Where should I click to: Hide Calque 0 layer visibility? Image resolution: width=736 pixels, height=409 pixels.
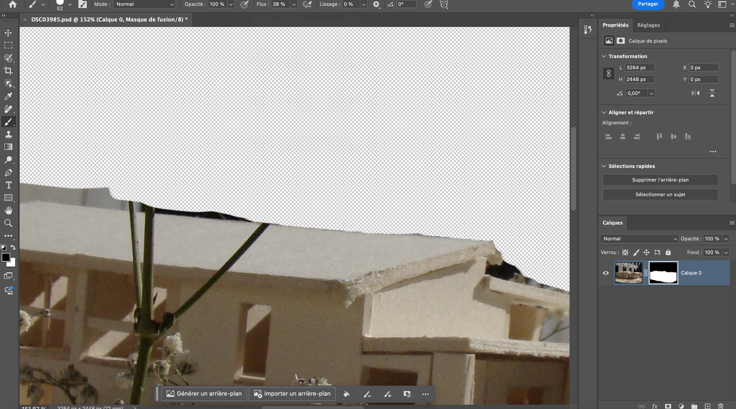[606, 273]
